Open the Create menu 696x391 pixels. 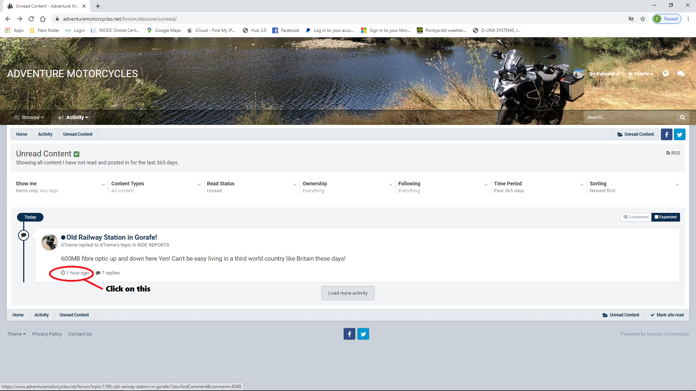(641, 74)
